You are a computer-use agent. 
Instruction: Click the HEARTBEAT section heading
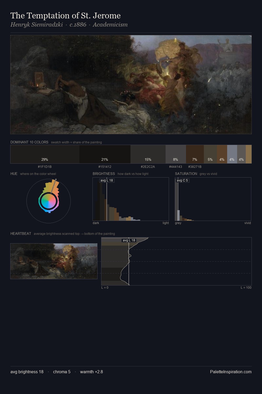(x=21, y=234)
